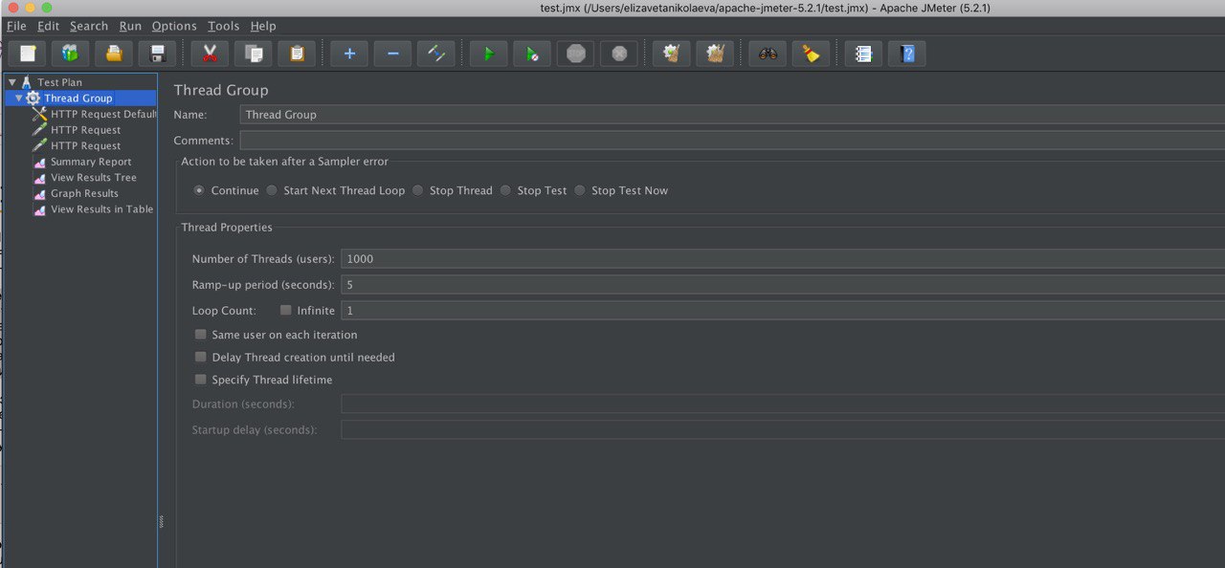Start the test with green play icon
The width and height of the screenshot is (1225, 568).
pos(488,54)
